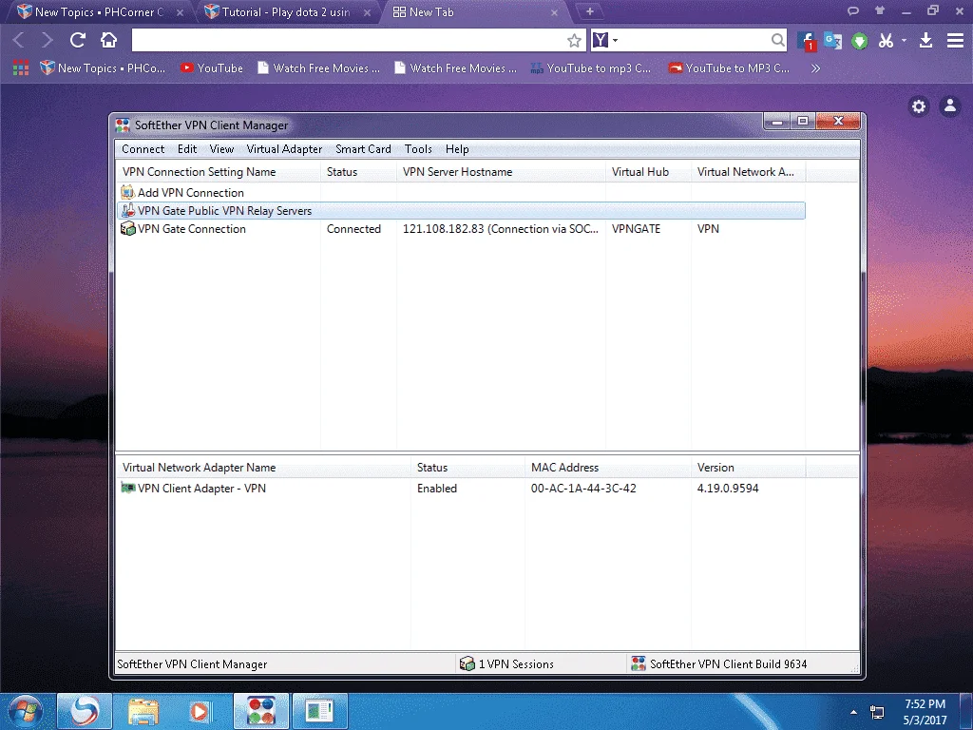Click the SoftEther build icon in status bar
Image resolution: width=973 pixels, height=730 pixels.
point(638,663)
